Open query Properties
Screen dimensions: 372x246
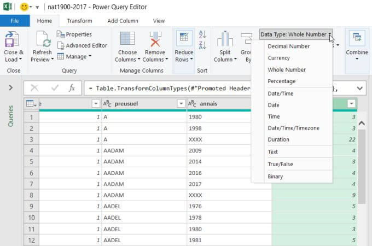pos(74,34)
